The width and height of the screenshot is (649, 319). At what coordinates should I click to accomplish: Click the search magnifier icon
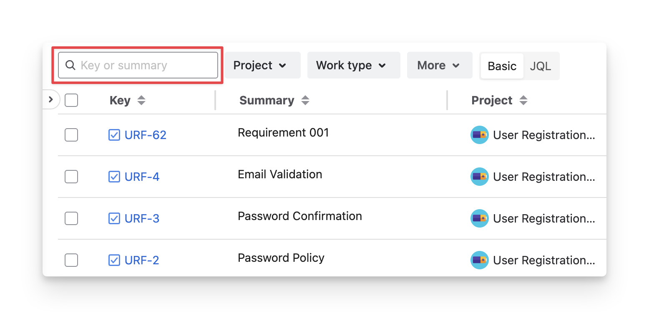(x=70, y=65)
